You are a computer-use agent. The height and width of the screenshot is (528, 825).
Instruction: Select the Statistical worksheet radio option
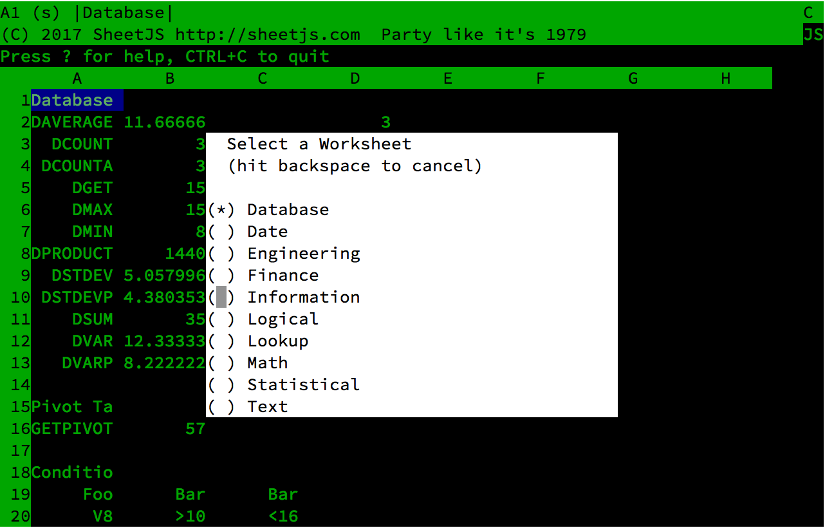pos(221,385)
